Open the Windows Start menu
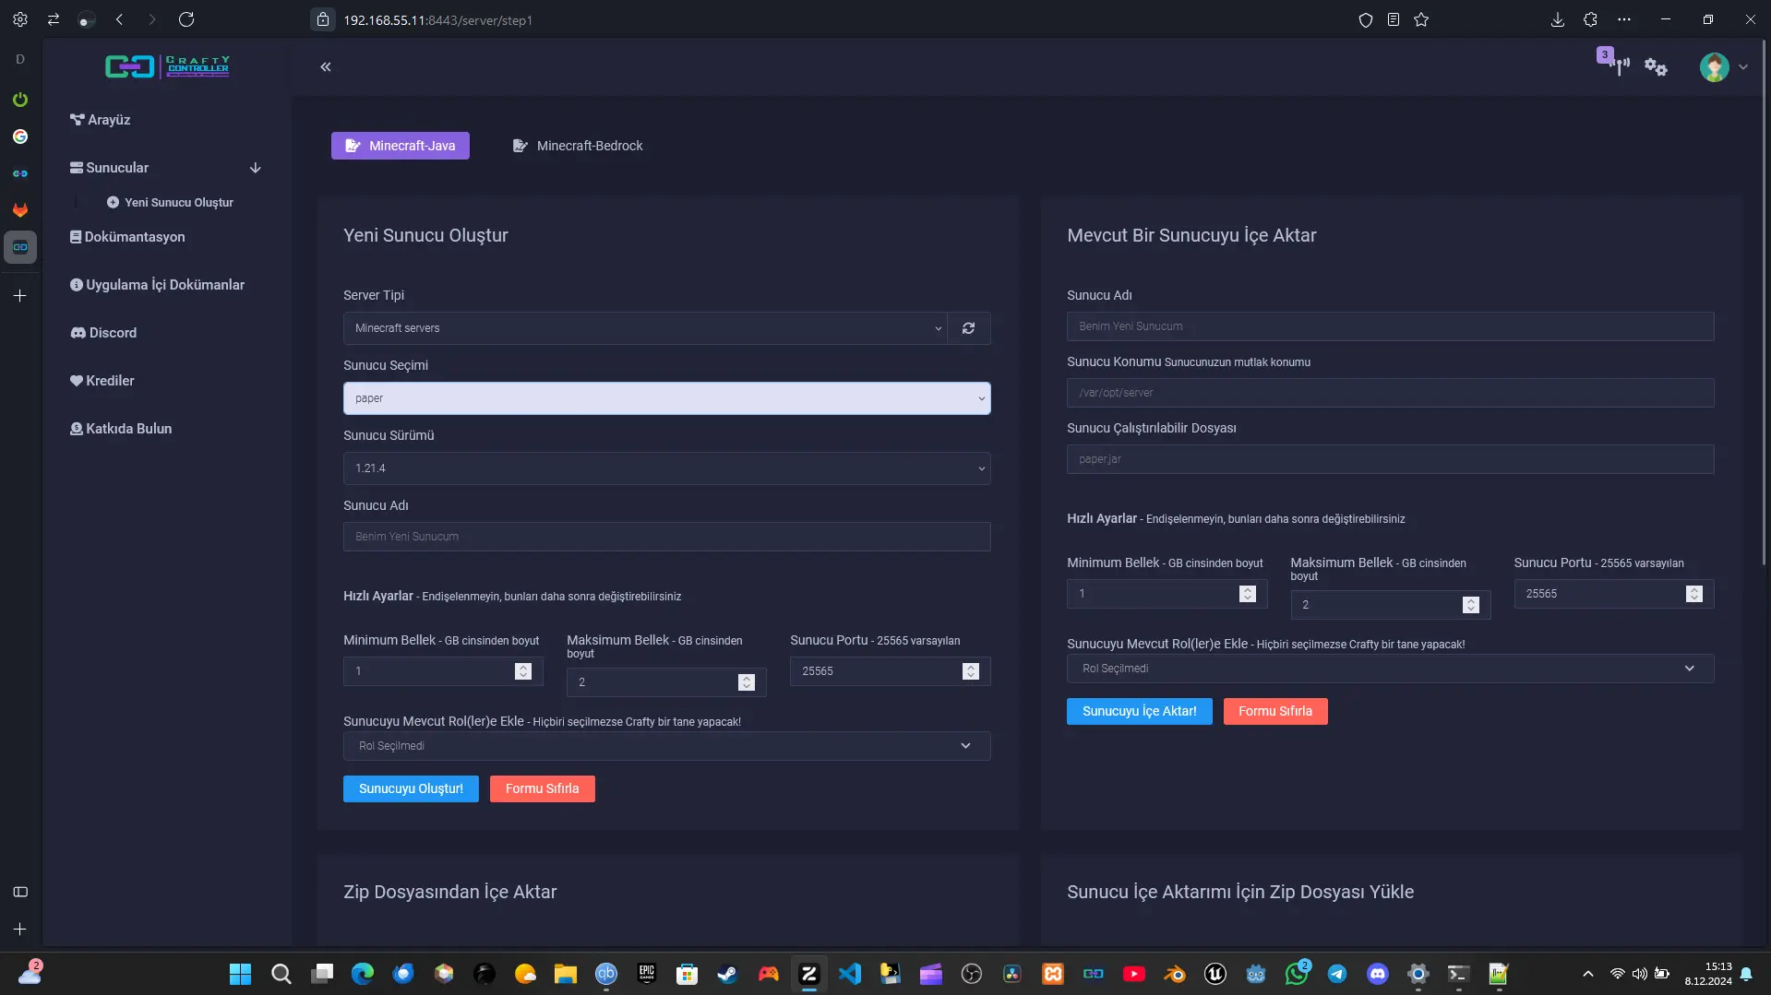The width and height of the screenshot is (1771, 995). [x=240, y=974]
